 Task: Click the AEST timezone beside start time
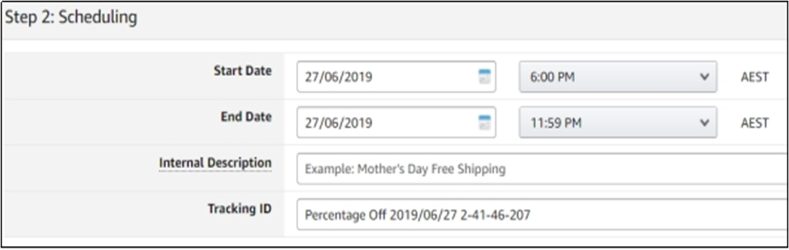[x=754, y=78]
